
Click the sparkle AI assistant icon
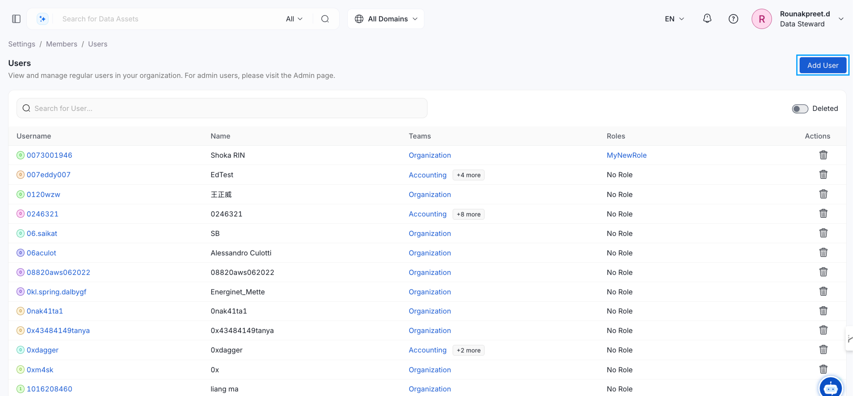click(42, 18)
